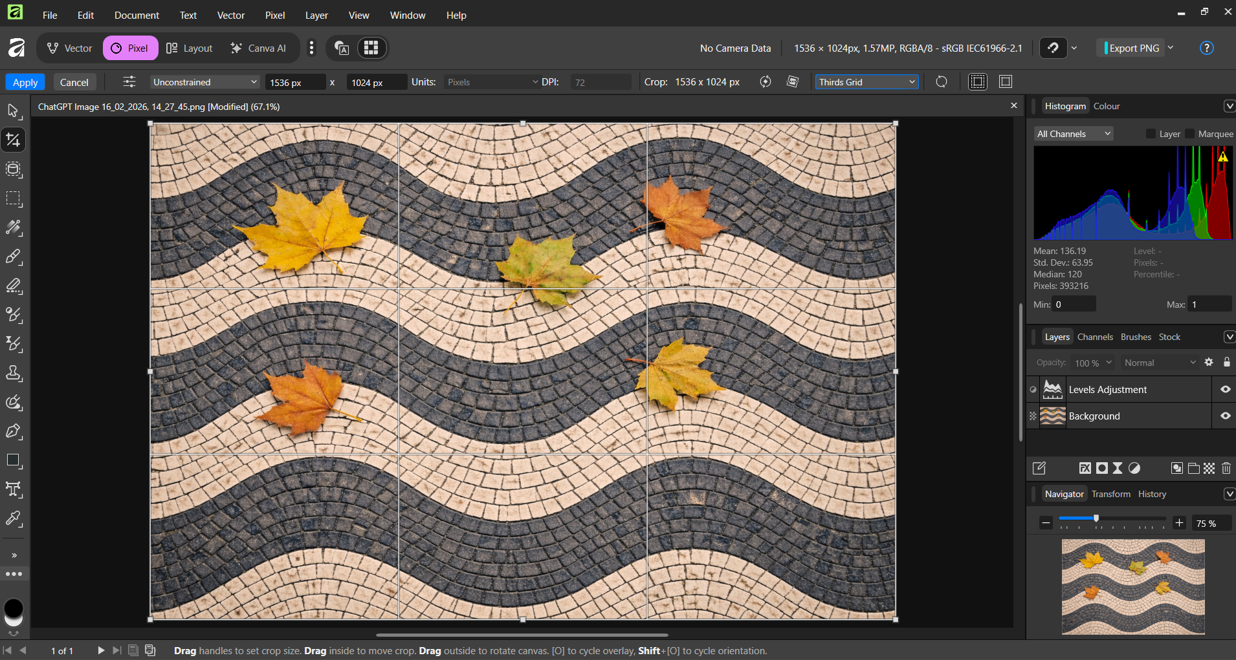Hide the Levels Adjustment layer
1236x660 pixels.
1225,389
